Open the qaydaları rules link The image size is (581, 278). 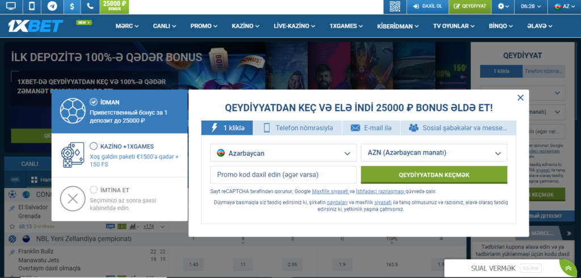[337, 202]
